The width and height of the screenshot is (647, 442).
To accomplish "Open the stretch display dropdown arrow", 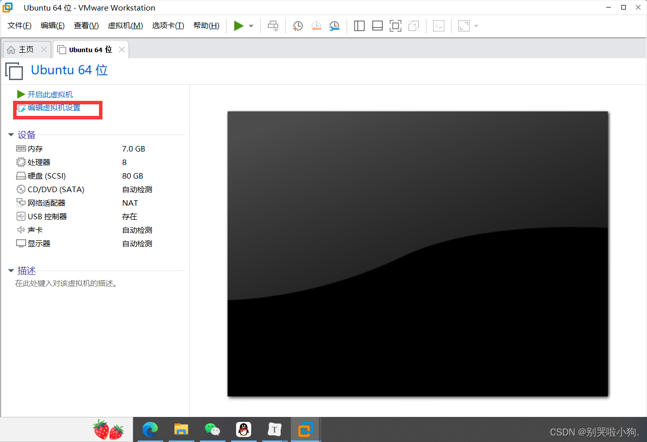I will coord(476,26).
